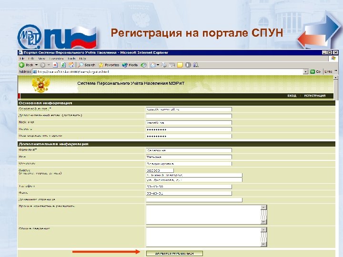343x257 pixels.
Task: Go to the Home page icon
Action: pos(71,65)
